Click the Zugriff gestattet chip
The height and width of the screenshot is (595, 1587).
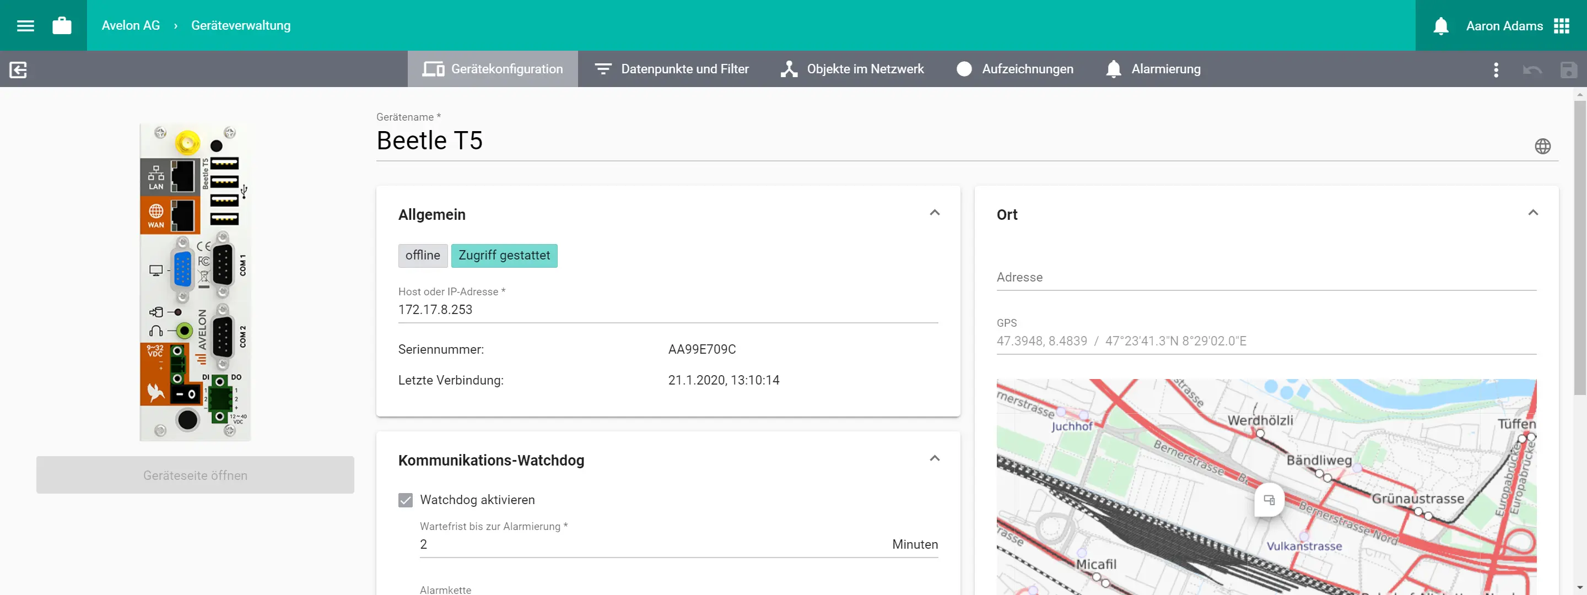[504, 256]
